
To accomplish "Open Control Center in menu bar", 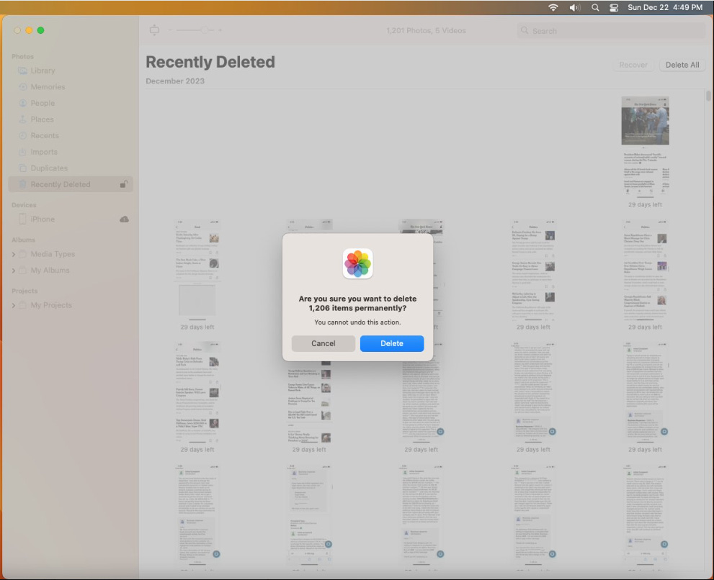I will 614,7.
